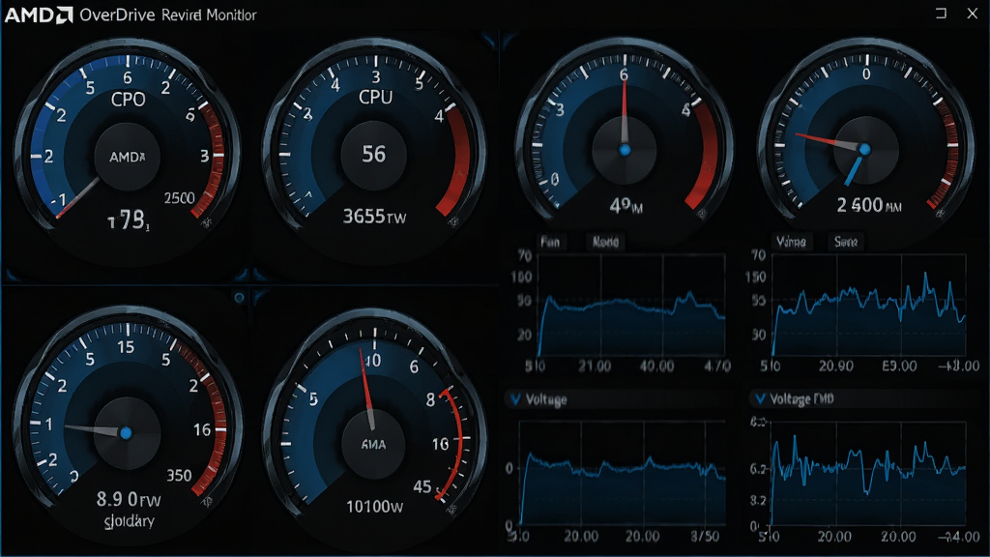Screen dimensions: 990x557
Task: Click the small icon at CPU gauge's lower right
Action: pyautogui.click(x=452, y=221)
